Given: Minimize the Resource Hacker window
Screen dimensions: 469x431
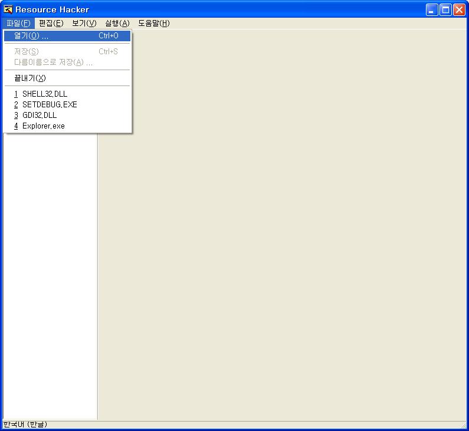Looking at the screenshot, I should tap(432, 9).
